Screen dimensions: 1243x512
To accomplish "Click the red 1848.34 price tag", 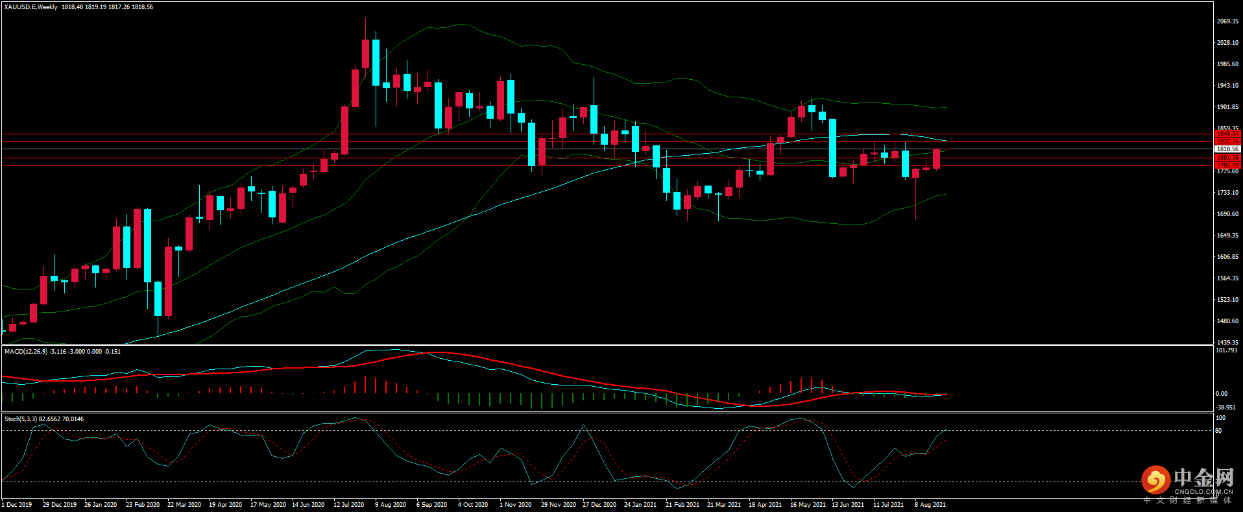I will pos(1227,134).
